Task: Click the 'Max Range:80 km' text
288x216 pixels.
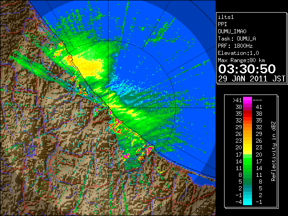Action: (242, 60)
